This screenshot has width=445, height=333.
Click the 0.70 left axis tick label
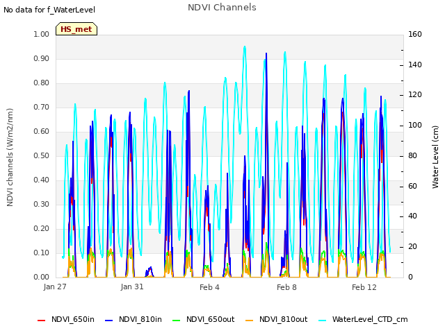coord(42,107)
